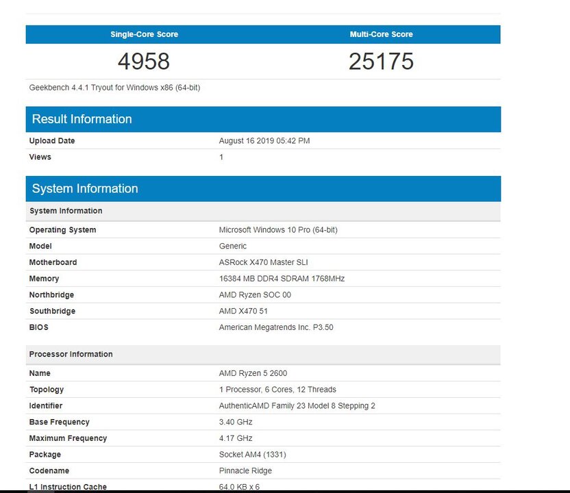Click the Identifier label

(x=46, y=406)
